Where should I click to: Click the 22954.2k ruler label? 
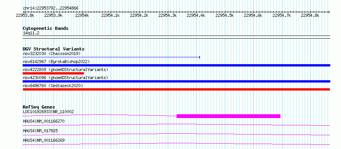[139, 16]
